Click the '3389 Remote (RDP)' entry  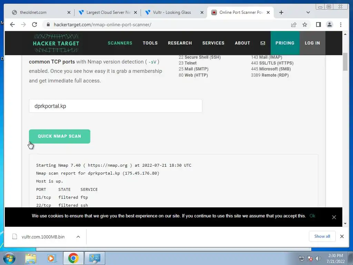point(270,75)
